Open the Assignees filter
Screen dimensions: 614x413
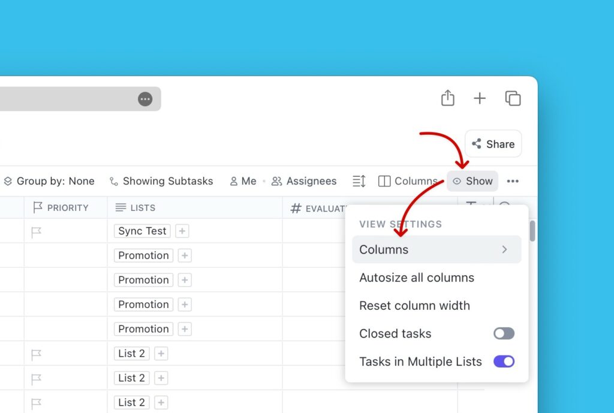304,181
